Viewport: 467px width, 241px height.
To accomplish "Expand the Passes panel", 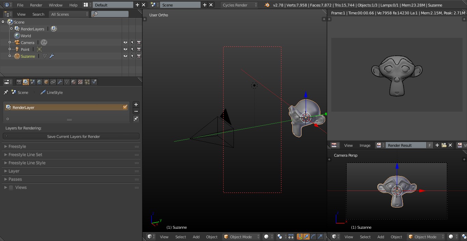I will pyautogui.click(x=15, y=179).
